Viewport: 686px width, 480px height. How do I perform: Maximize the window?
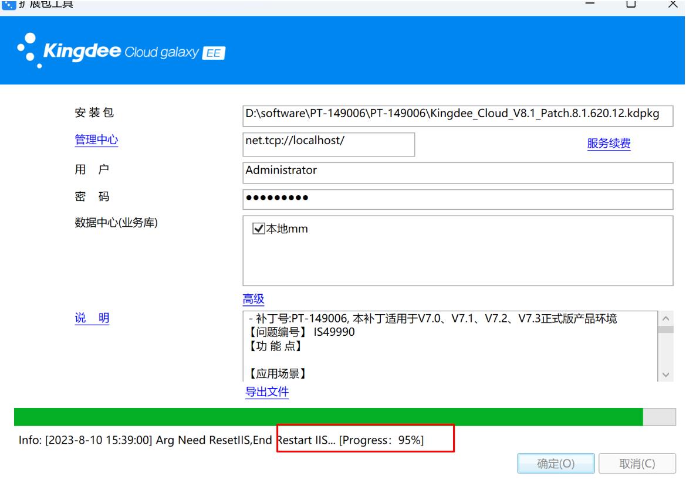631,4
